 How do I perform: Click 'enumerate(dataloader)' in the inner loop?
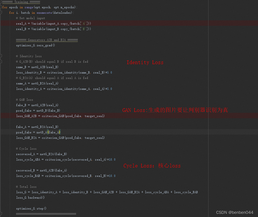click(54, 13)
